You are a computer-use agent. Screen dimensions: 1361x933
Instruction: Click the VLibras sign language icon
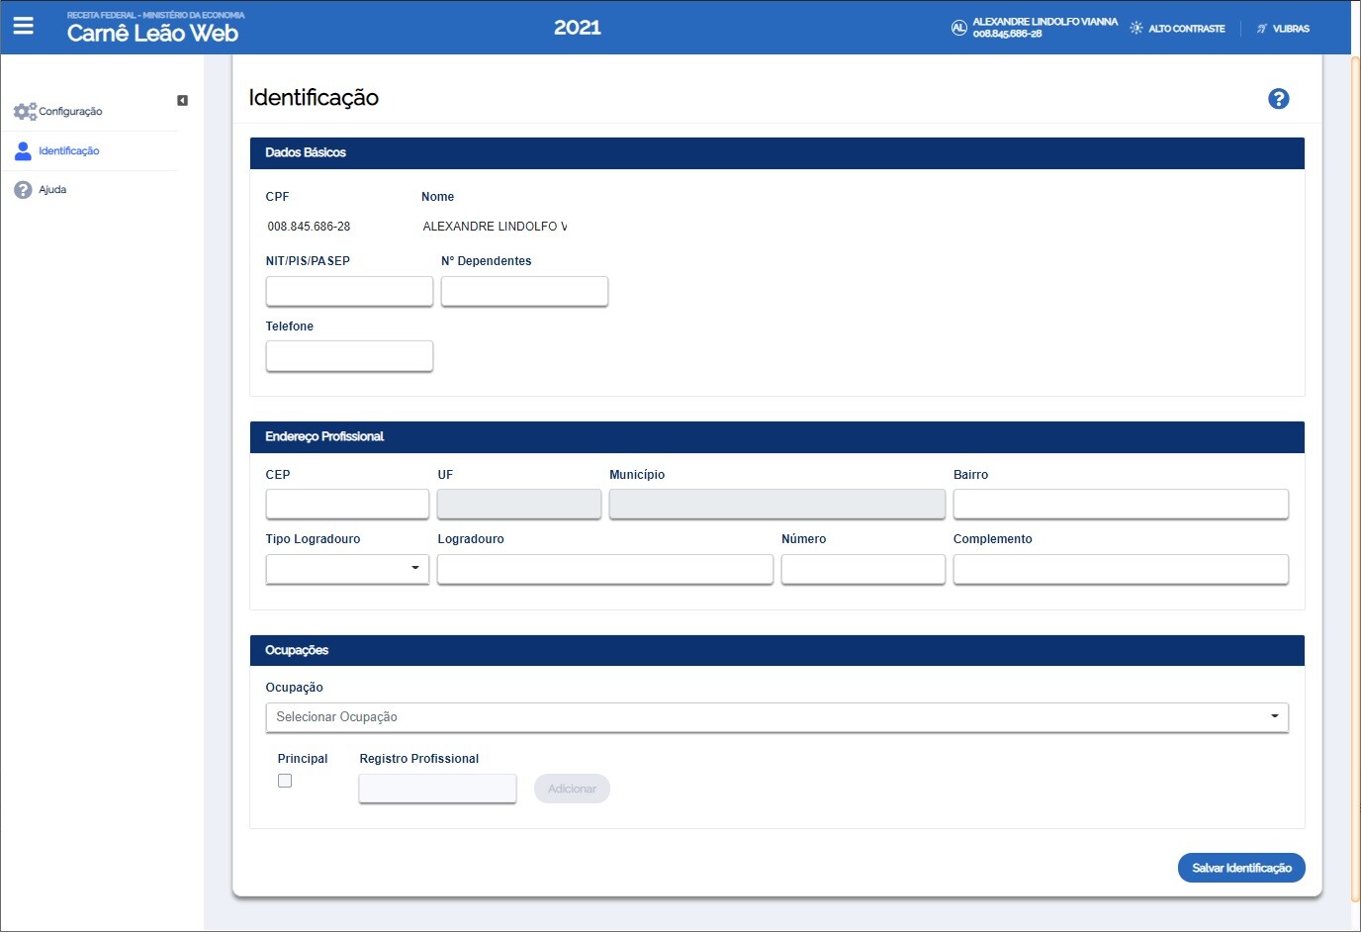(x=1261, y=29)
